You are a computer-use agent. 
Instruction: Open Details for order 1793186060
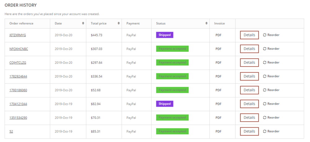pos(249,90)
